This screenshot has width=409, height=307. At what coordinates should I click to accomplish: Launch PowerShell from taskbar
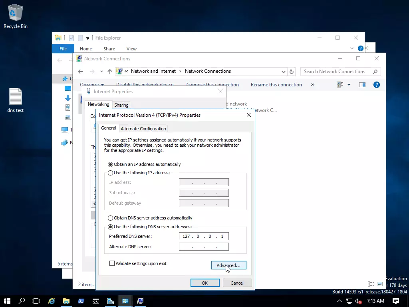click(x=81, y=301)
